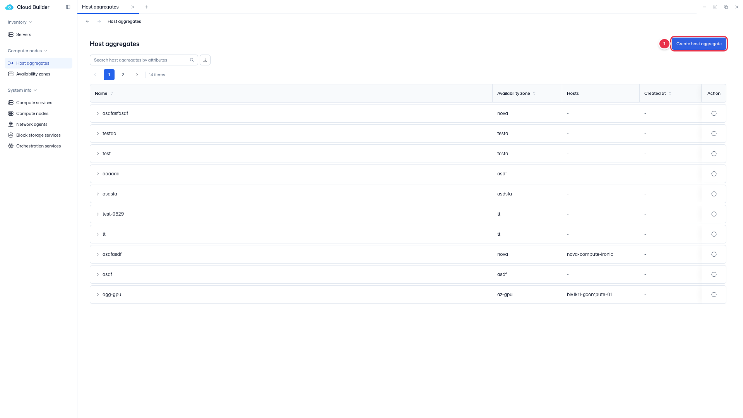Screen dimensions: 743x418
Task: Select page 1 in pagination
Action: 109,75
